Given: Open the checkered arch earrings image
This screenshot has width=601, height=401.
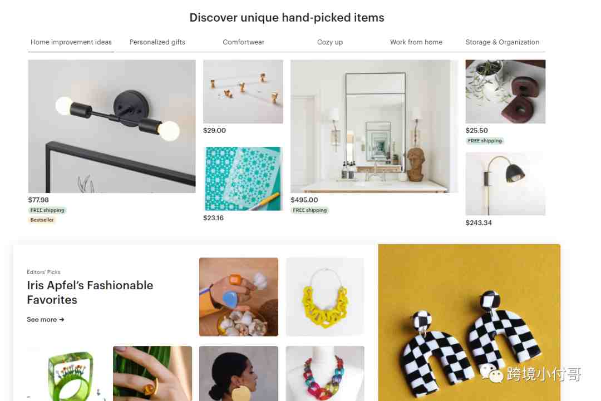Looking at the screenshot, I should point(469,323).
